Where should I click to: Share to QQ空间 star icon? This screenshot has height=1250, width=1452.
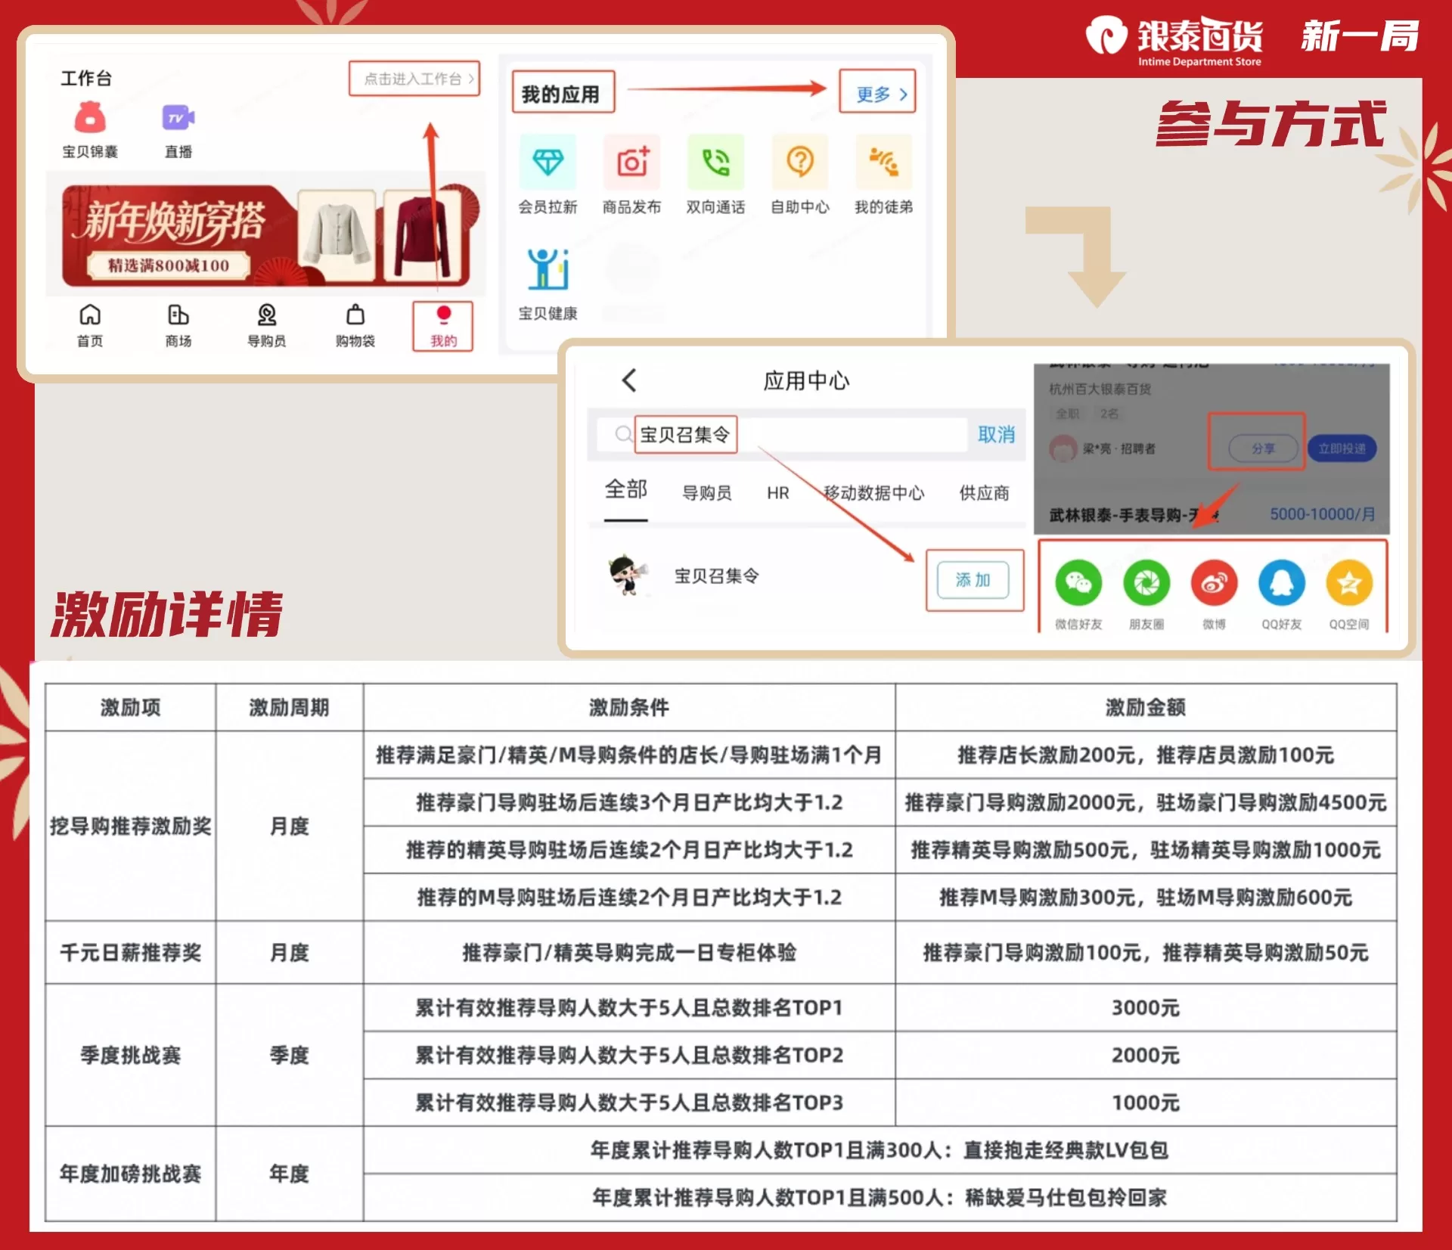pyautogui.click(x=1348, y=583)
